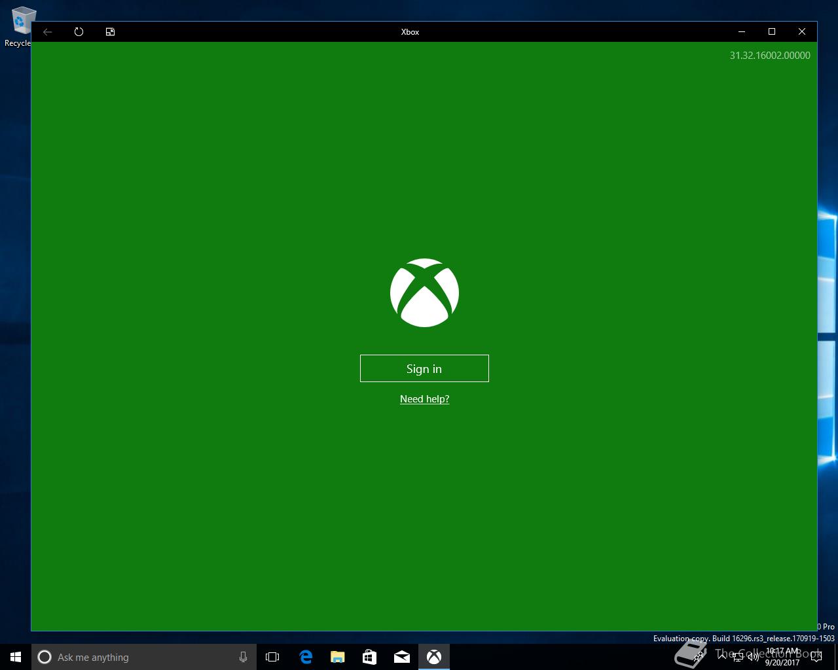Screen dimensions: 838x670
Task: Click the Xbox app taskbar icon
Action: tap(434, 657)
